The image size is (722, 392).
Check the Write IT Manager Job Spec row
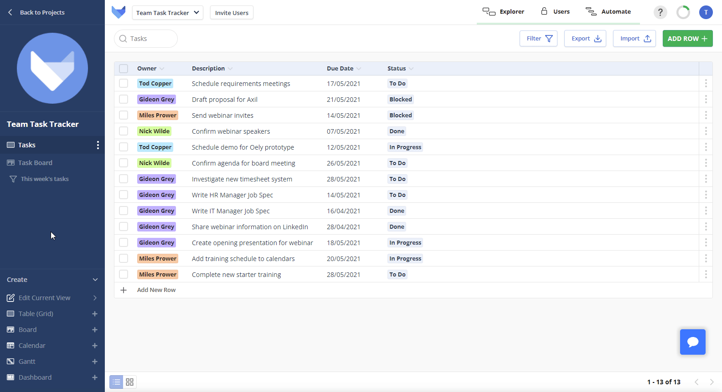124,211
